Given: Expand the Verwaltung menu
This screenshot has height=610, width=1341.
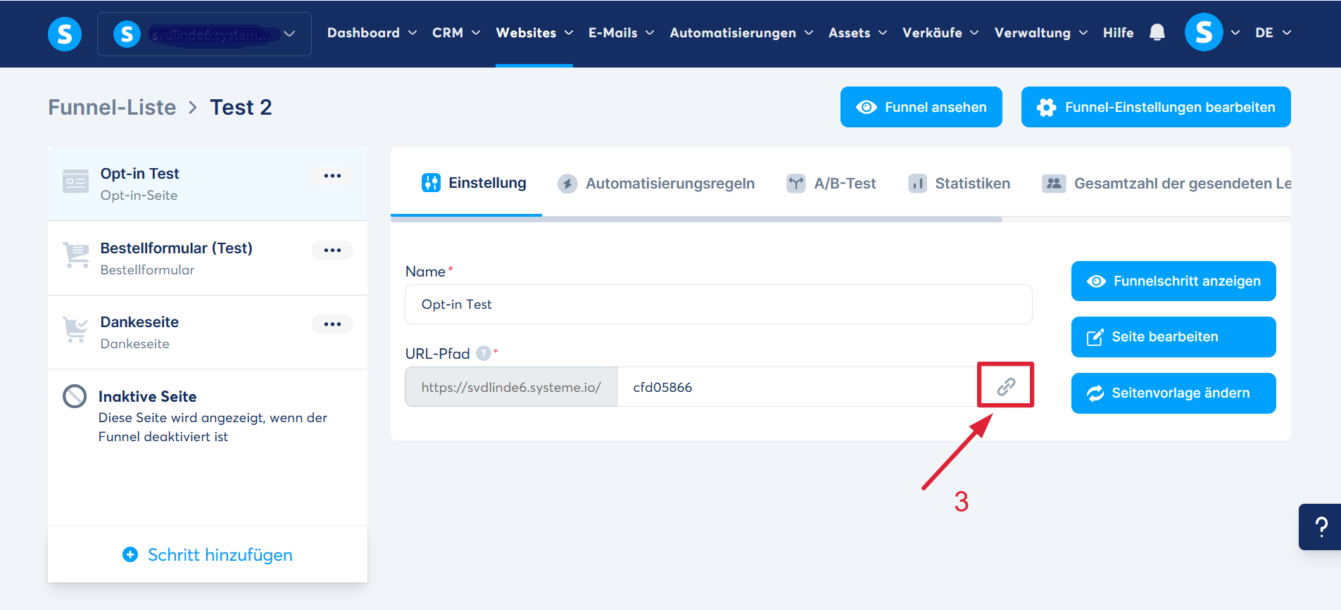Looking at the screenshot, I should [1040, 33].
